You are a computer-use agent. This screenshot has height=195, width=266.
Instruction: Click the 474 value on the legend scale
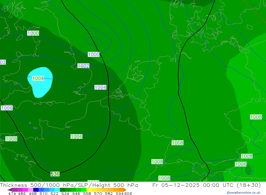pyautogui.click(x=12, y=193)
